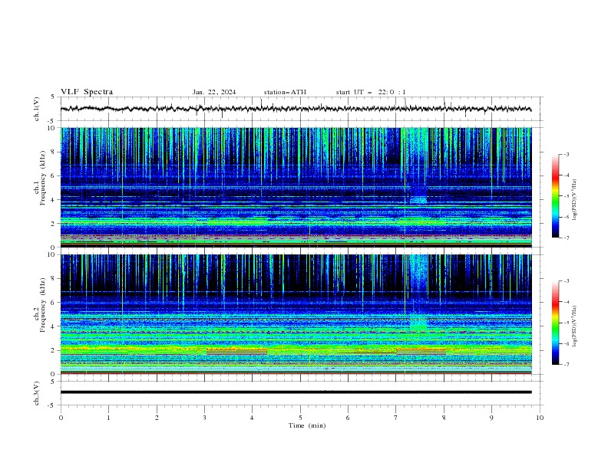Click the time-axis tick label "7"
The width and height of the screenshot is (608, 469).
pyautogui.click(x=396, y=418)
